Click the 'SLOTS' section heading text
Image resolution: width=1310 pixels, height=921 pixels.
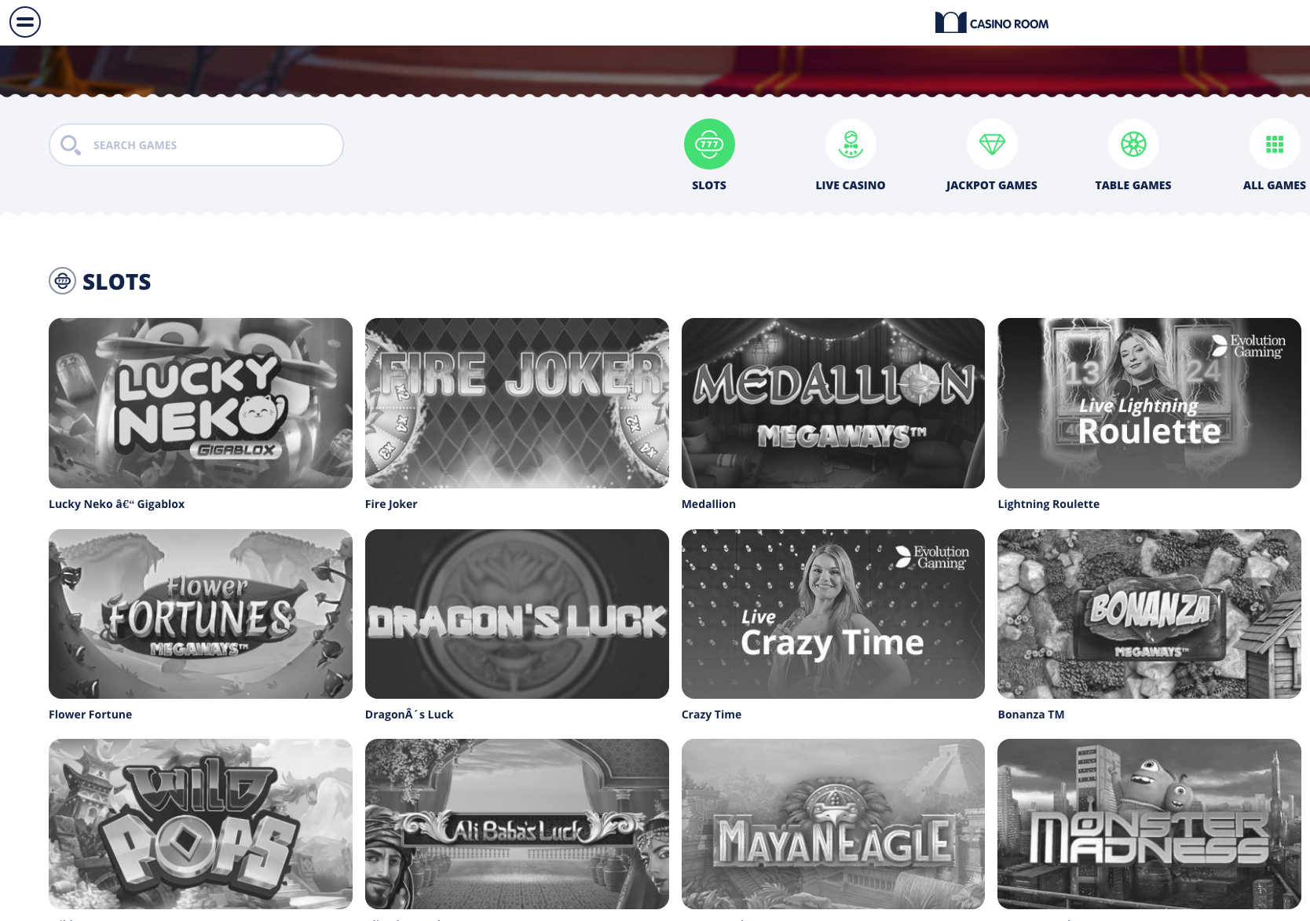(x=117, y=282)
